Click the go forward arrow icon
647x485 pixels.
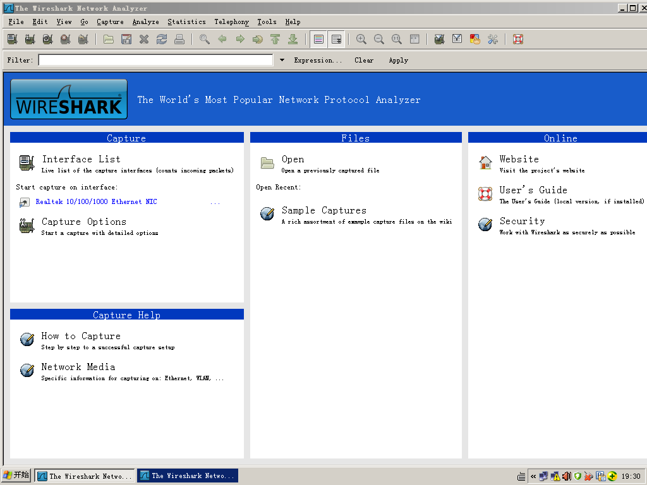[240, 39]
